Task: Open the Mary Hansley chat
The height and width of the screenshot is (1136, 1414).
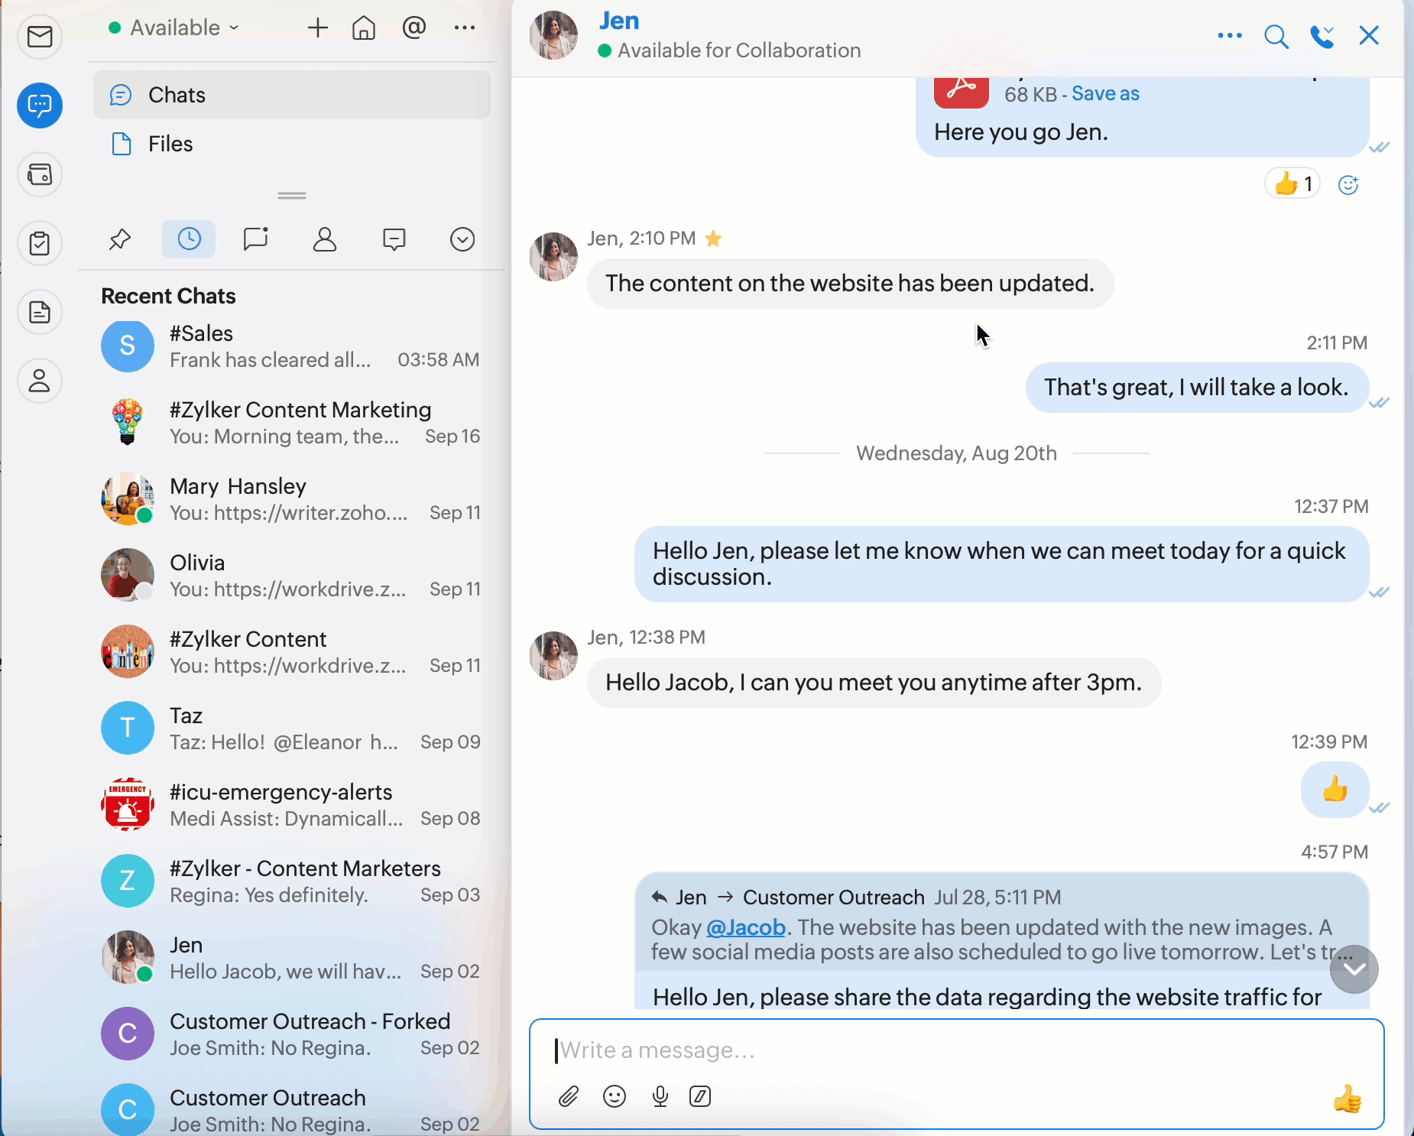Action: [x=292, y=499]
